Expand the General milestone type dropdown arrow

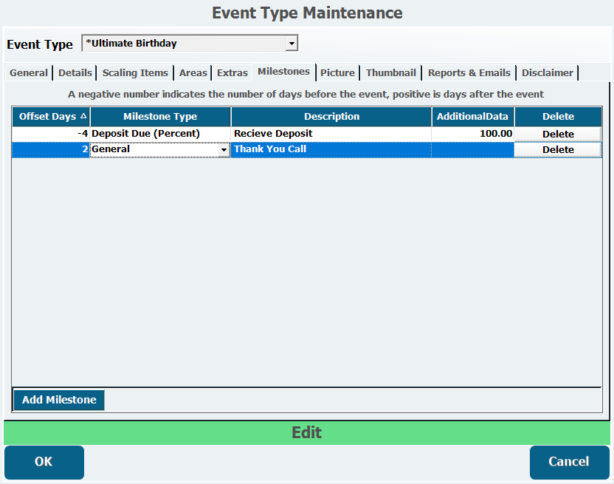pyautogui.click(x=224, y=150)
